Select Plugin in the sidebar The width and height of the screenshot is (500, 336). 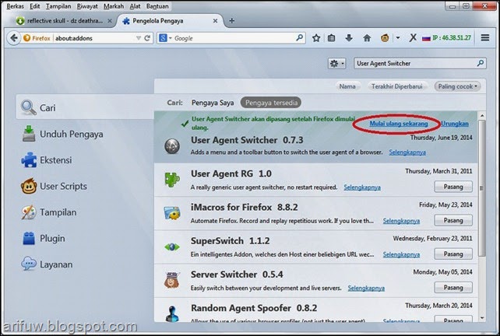(85, 238)
